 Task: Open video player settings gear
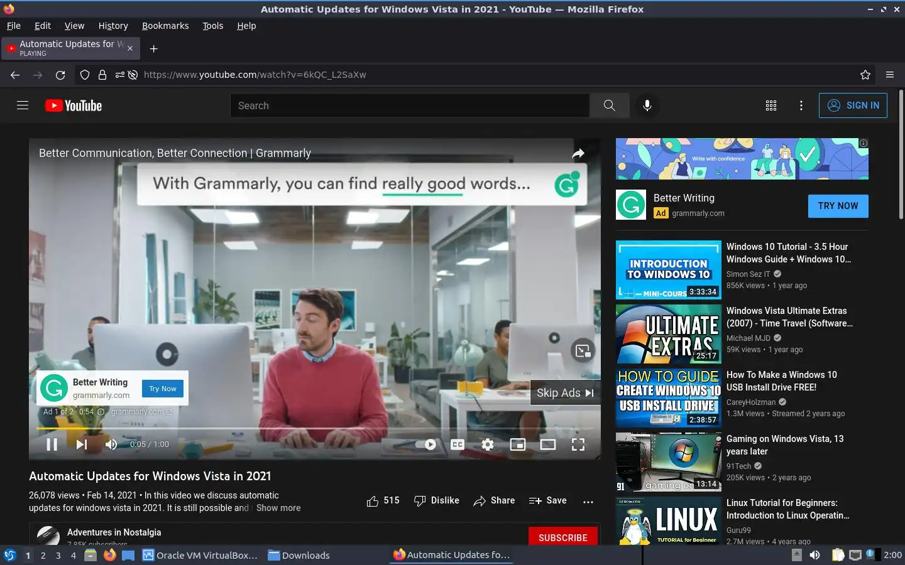tap(488, 444)
